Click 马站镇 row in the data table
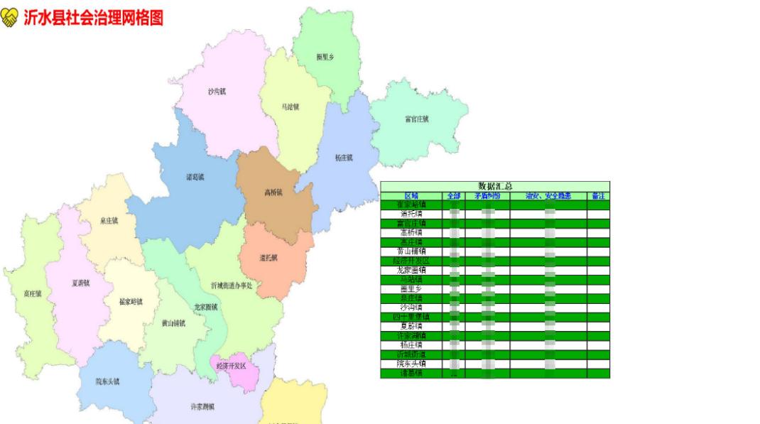760x424 pixels. point(495,280)
